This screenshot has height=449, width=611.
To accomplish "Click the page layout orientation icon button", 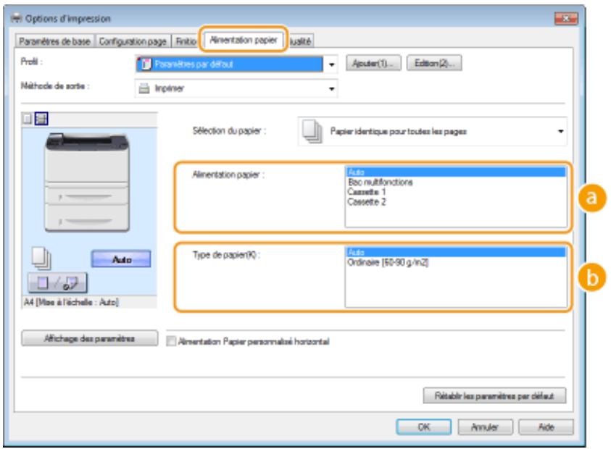I will (x=57, y=282).
